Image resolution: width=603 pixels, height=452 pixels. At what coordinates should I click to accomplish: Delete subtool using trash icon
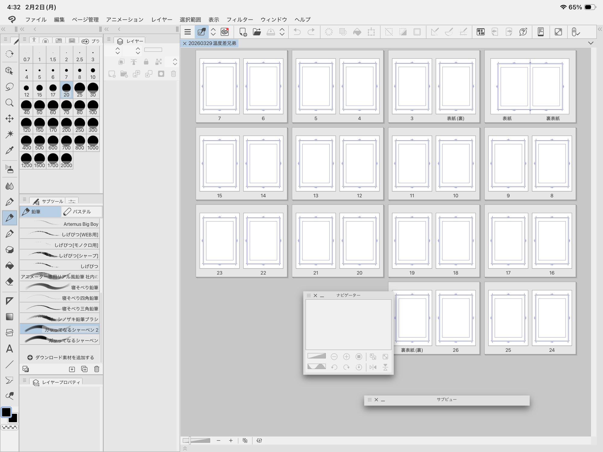pos(96,369)
